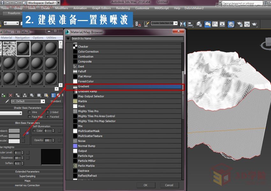Open the Manage Layers toolbar icon

[x=199, y=24]
